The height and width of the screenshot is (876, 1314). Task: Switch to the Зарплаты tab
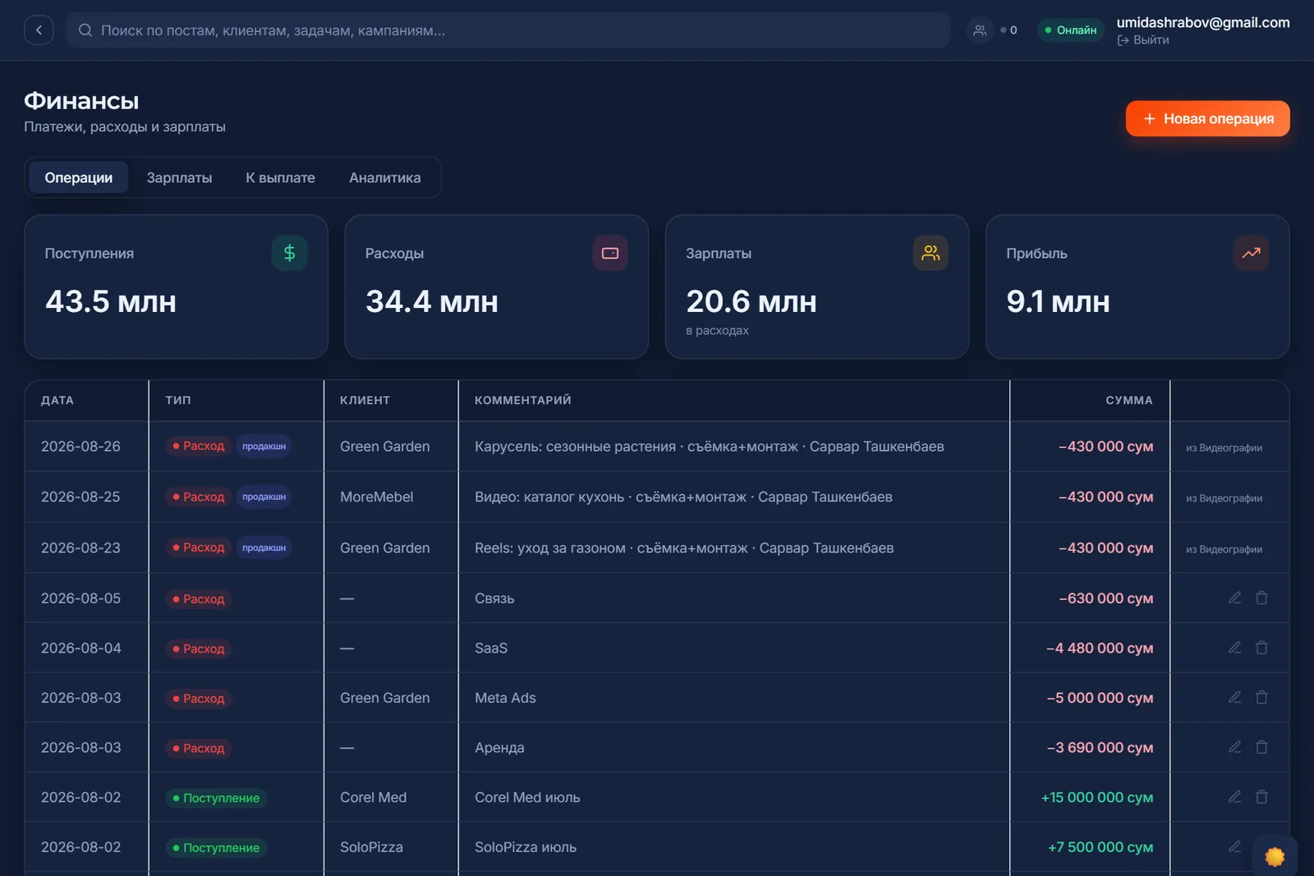click(x=179, y=177)
